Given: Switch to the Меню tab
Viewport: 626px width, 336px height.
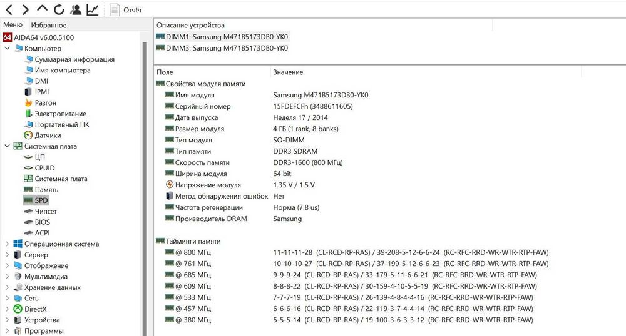Looking at the screenshot, I should pos(13,25).
